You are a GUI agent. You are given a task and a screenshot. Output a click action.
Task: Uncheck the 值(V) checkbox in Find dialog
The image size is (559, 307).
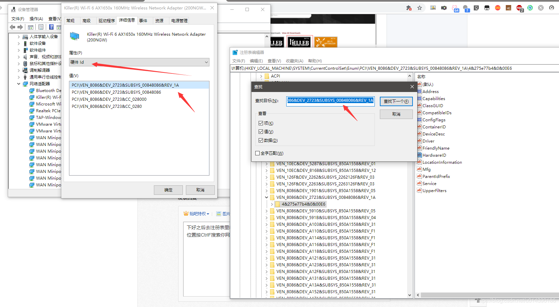point(261,131)
